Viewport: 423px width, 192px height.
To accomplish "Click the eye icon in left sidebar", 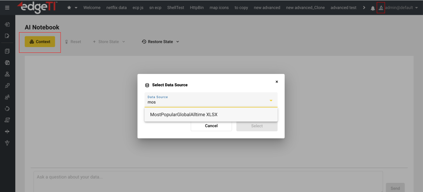I will [x=7, y=24].
